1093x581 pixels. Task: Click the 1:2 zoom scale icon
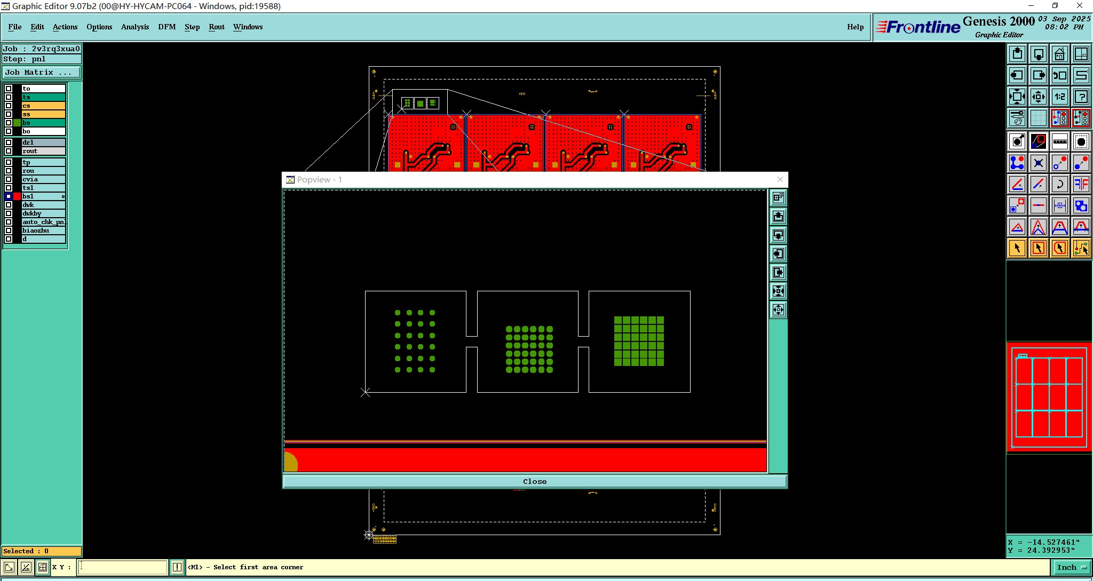point(1059,97)
